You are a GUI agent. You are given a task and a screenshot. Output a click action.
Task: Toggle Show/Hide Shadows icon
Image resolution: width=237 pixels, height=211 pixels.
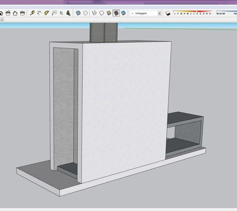pyautogui.click(x=168, y=13)
